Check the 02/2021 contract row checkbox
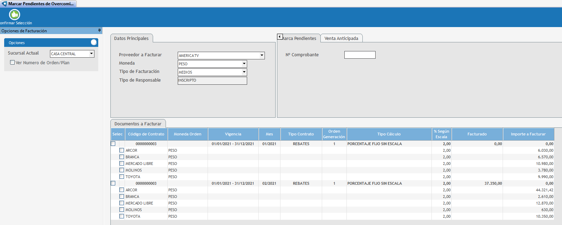The image size is (562, 225). click(x=113, y=183)
